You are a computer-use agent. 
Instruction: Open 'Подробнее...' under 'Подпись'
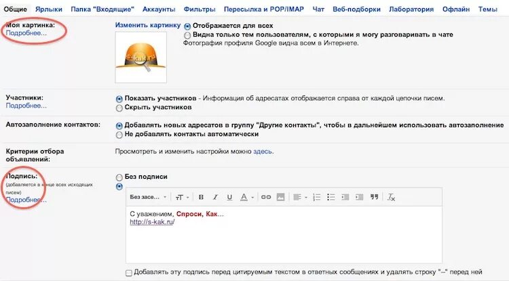[x=26, y=200]
